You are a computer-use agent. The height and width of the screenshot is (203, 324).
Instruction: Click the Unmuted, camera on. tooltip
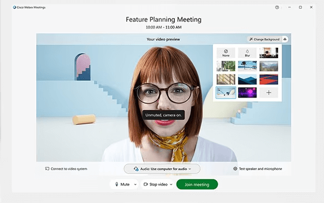click(164, 115)
